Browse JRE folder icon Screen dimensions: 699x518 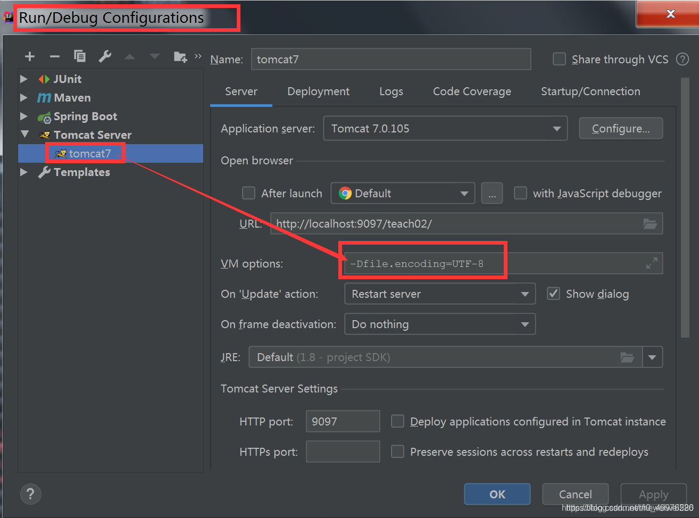point(628,357)
